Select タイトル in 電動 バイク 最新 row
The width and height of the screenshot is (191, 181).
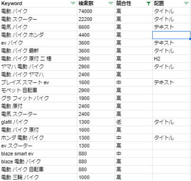(x=171, y=51)
